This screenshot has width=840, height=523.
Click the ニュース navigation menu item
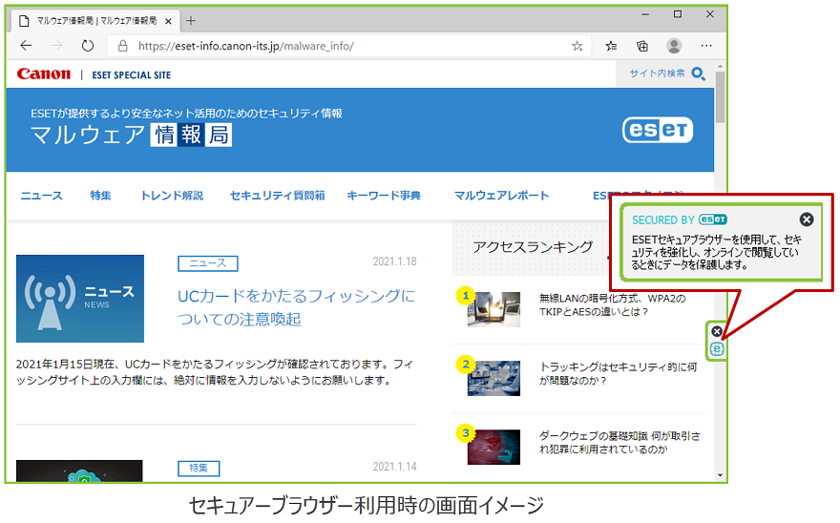click(42, 196)
